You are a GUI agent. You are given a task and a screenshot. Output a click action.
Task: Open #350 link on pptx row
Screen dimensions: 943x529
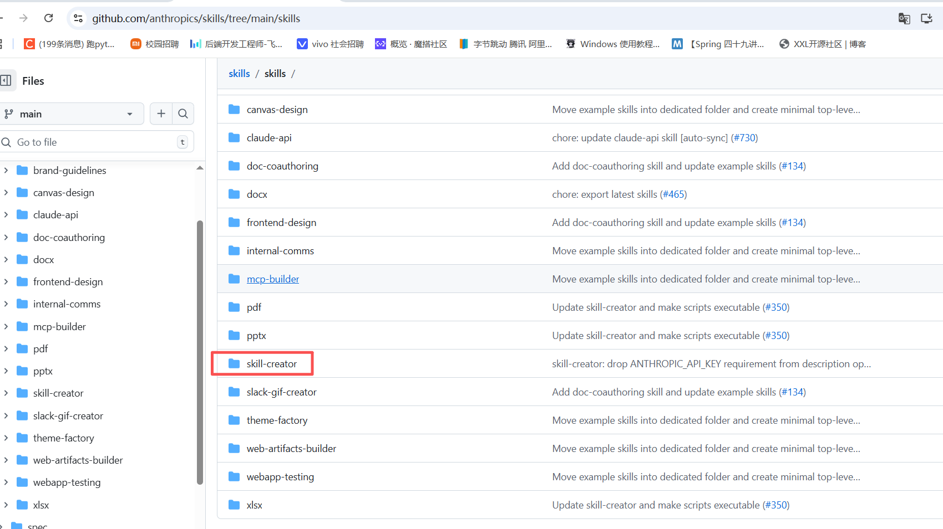point(776,335)
